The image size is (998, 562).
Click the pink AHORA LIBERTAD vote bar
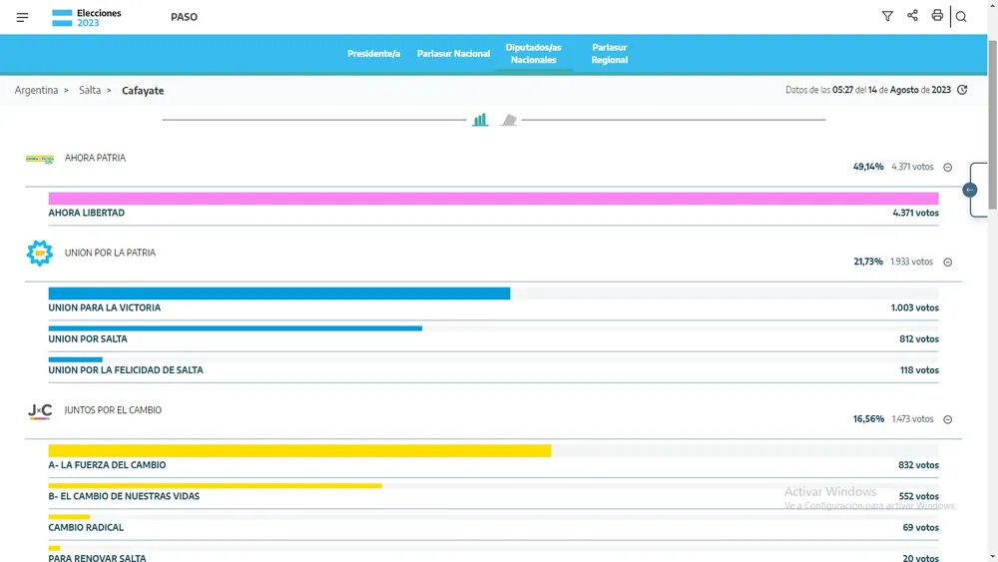point(493,199)
